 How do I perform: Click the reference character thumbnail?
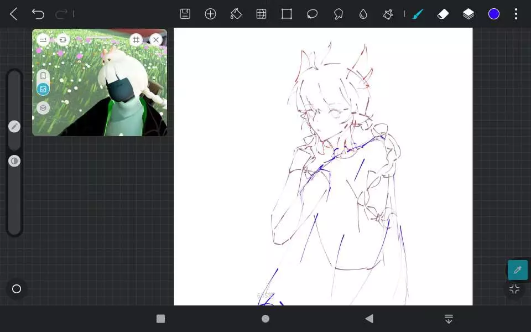[100, 82]
